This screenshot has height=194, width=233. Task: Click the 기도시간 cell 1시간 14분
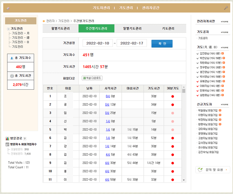[x=154, y=163]
